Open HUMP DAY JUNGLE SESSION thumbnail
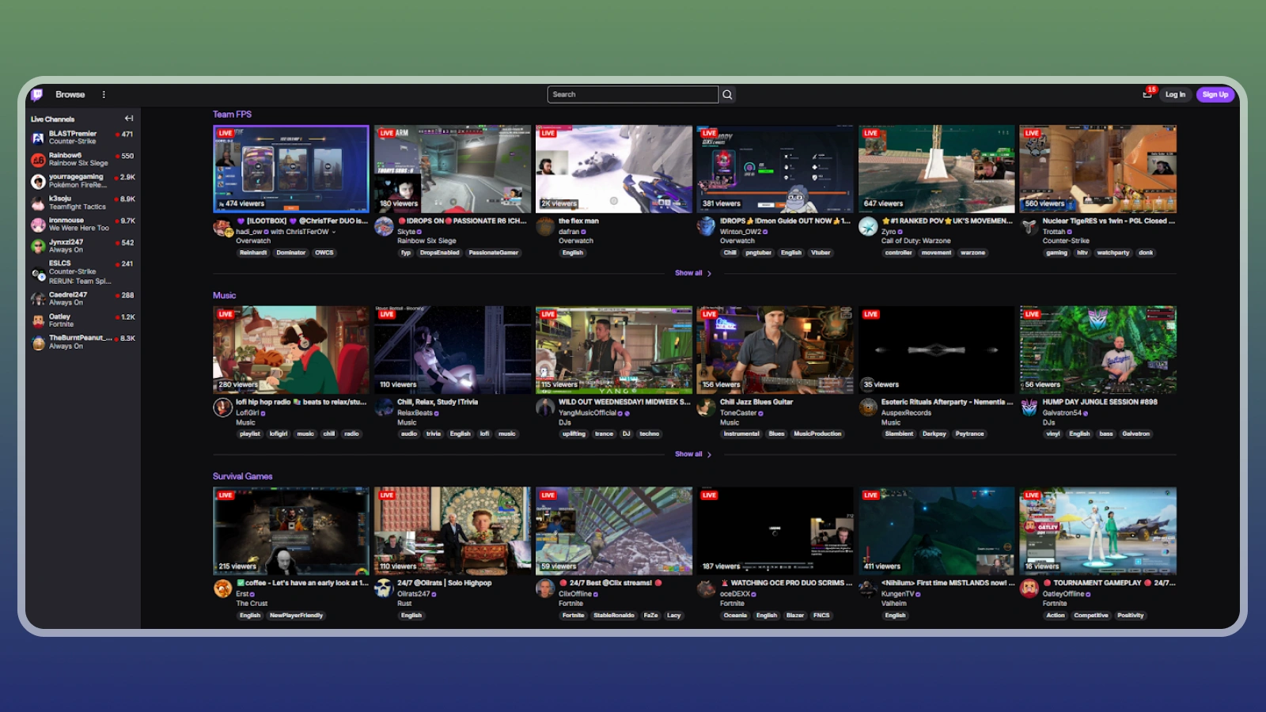This screenshot has width=1266, height=712. point(1097,350)
